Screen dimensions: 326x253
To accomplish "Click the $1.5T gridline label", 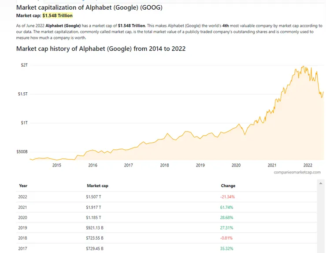I will click(22, 94).
